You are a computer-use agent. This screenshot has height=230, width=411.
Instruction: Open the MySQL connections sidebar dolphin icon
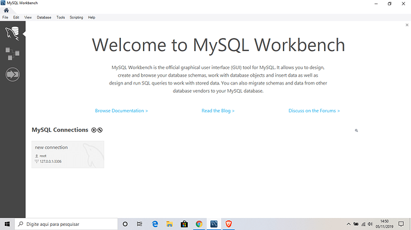13,33
